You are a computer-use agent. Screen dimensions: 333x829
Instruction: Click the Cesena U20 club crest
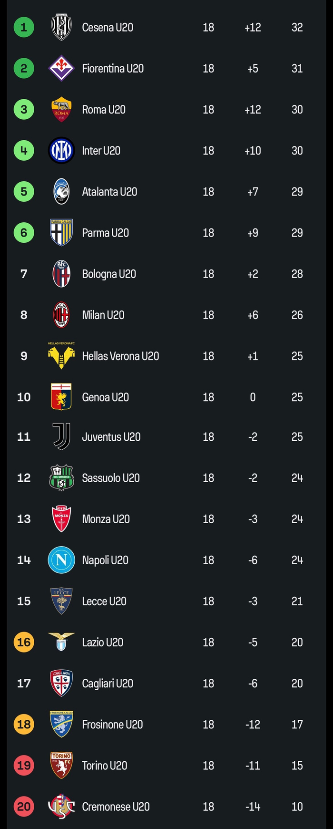click(x=61, y=27)
